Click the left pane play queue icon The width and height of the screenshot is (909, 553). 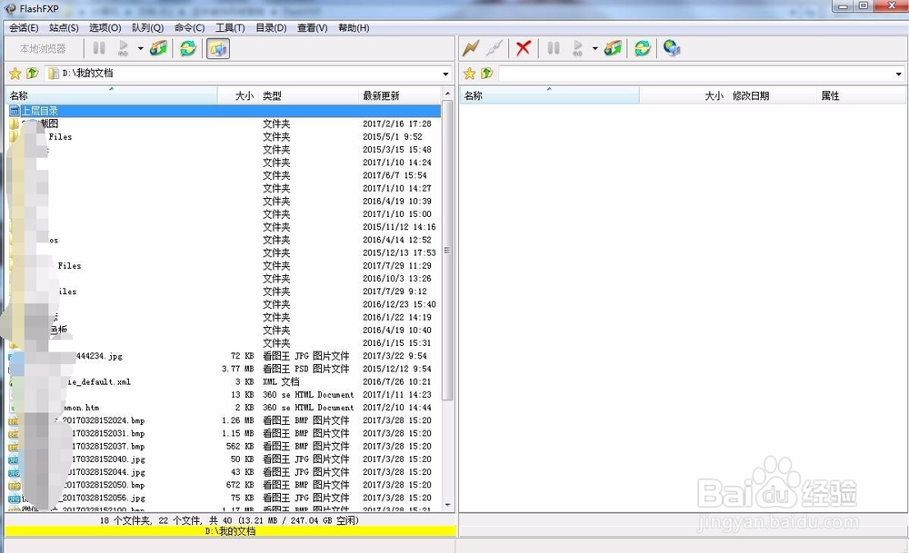[x=123, y=48]
